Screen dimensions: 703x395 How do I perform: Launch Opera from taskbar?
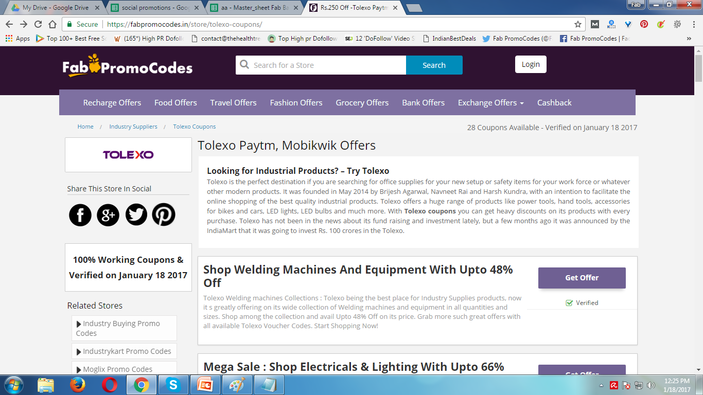click(x=110, y=385)
